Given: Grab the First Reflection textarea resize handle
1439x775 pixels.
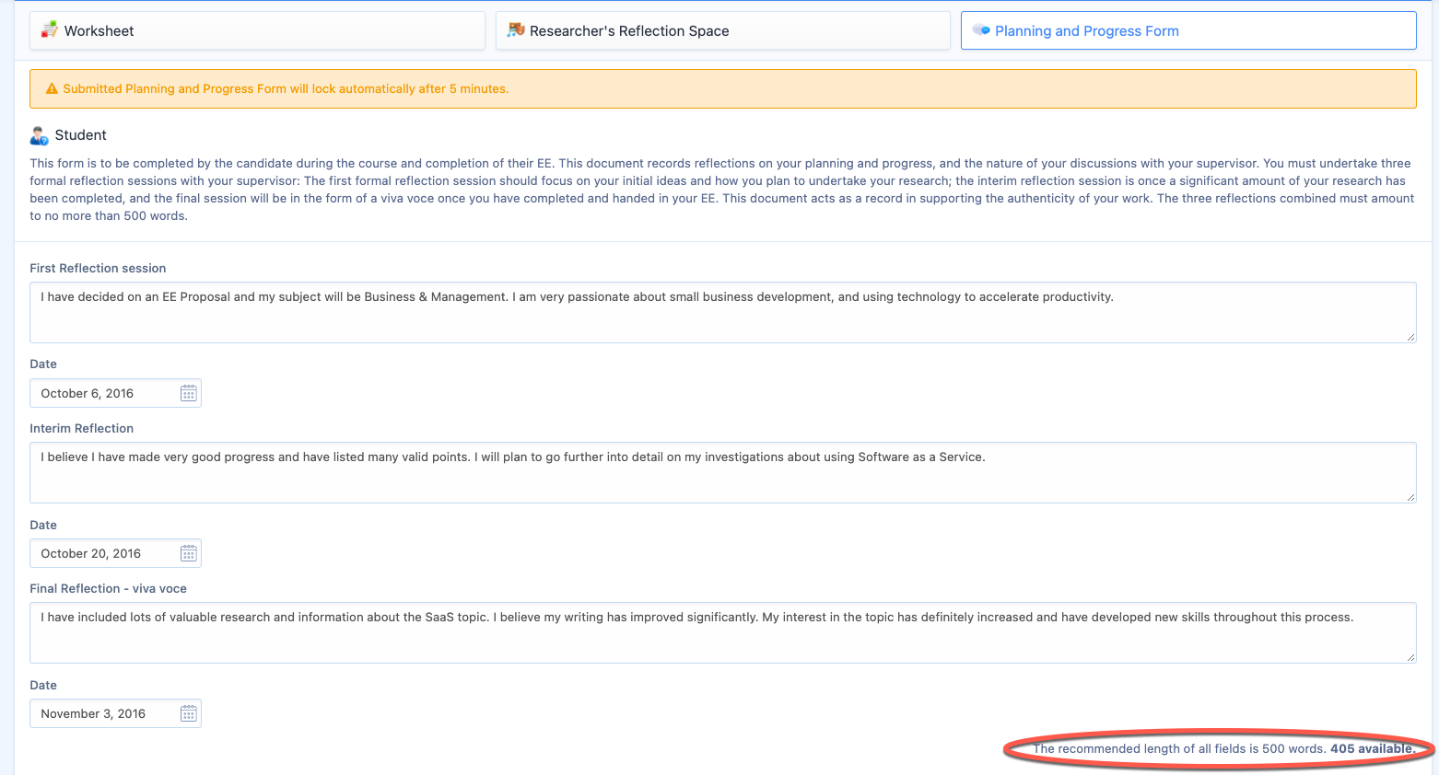Looking at the screenshot, I should [1410, 337].
